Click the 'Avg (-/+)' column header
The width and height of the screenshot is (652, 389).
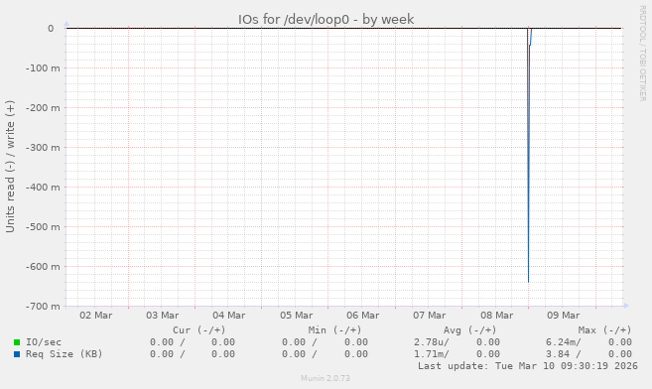pos(469,330)
